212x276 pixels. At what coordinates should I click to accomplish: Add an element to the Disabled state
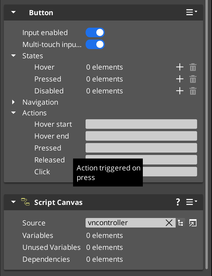tap(180, 91)
